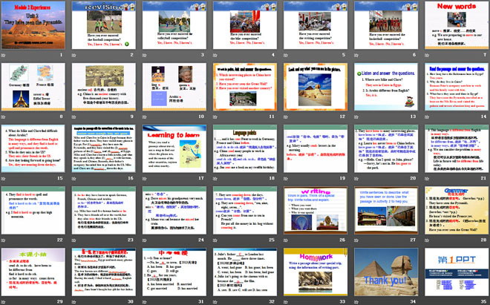Select the Learning to learn slide
The height and width of the screenshot is (305, 490).
tap(174, 147)
